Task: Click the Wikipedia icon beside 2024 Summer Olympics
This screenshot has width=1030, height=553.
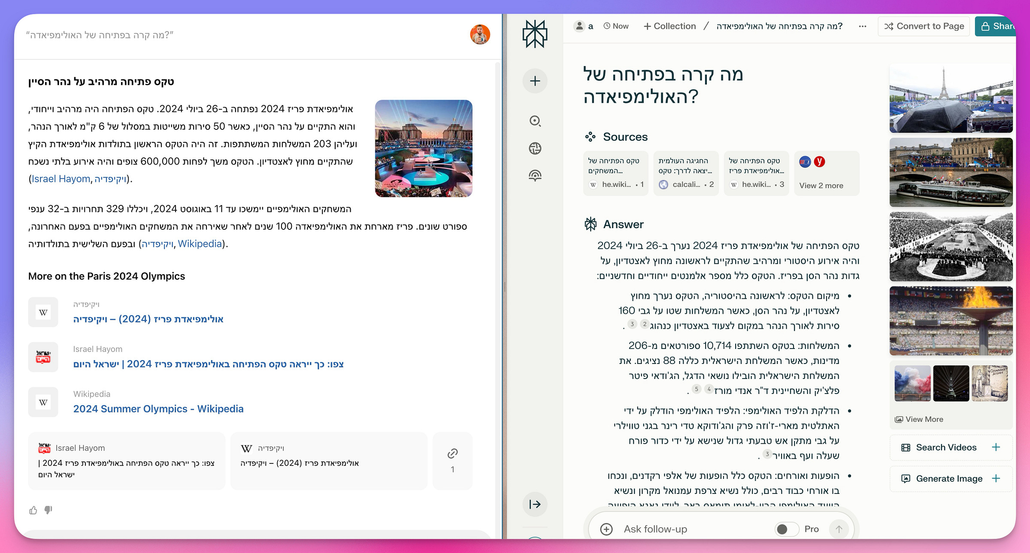Action: pos(43,403)
